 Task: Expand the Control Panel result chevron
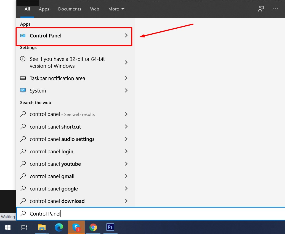tap(126, 36)
